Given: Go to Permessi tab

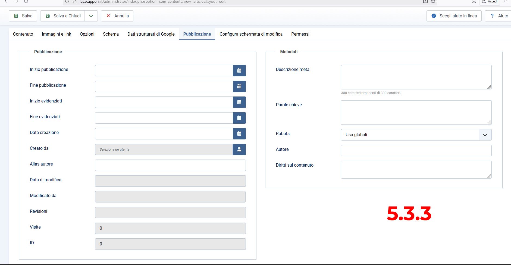Looking at the screenshot, I should [300, 34].
